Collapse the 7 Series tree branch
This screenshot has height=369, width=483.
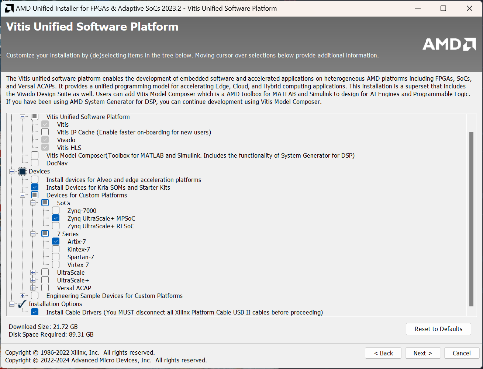(x=33, y=234)
